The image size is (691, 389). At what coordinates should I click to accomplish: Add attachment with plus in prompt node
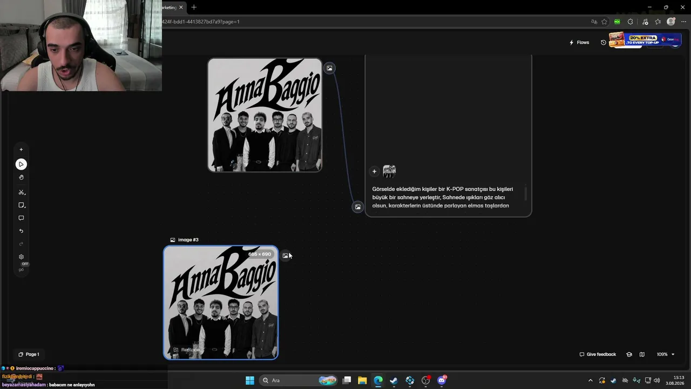click(x=374, y=172)
